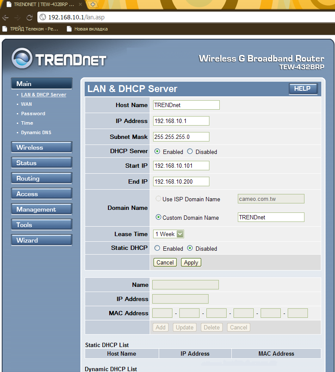
Task: Open the Tools menu section
Action: click(x=42, y=224)
